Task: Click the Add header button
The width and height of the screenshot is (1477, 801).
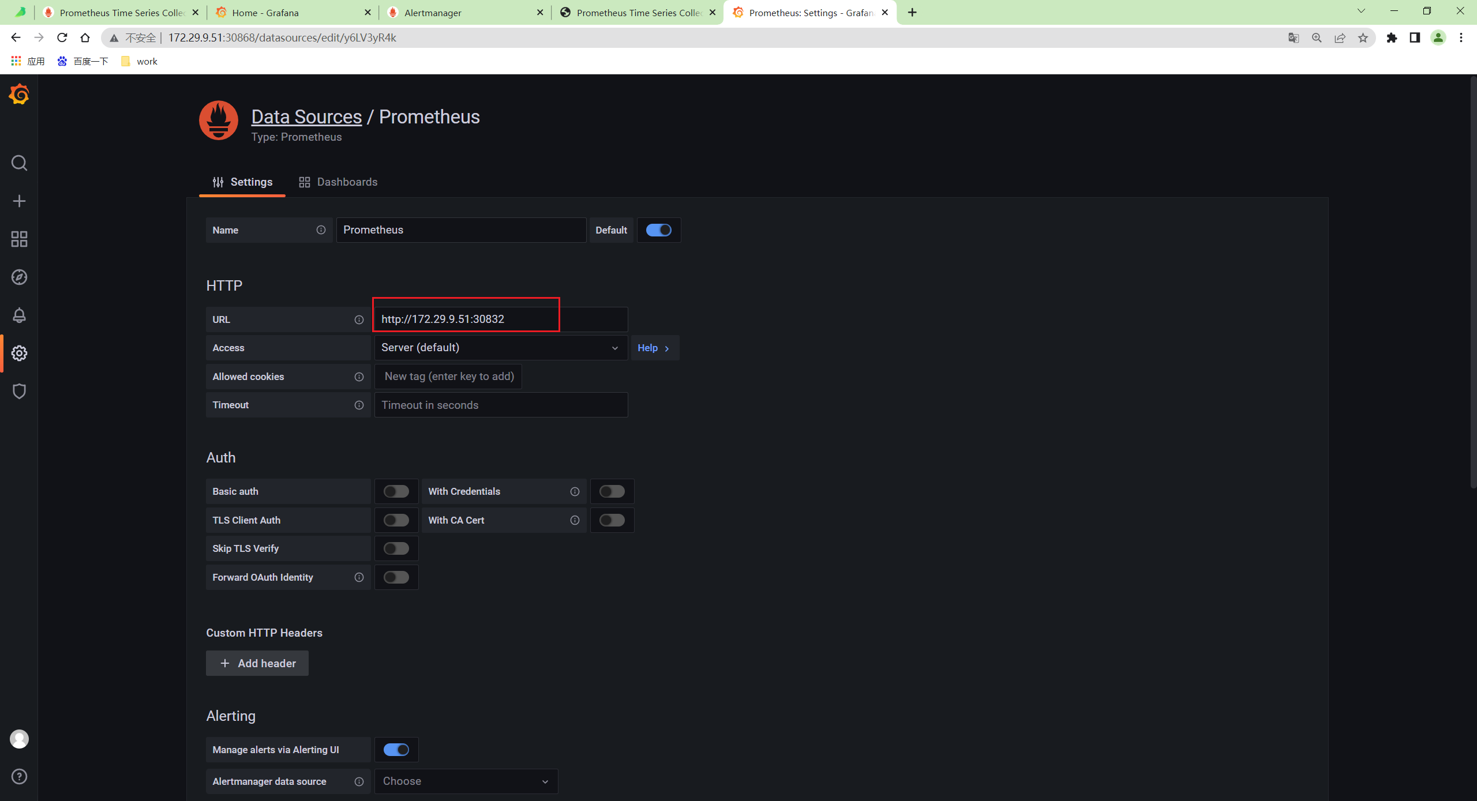Action: 257,663
